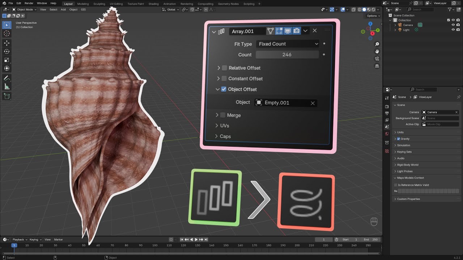Switch to the Modeling workspace tab
Viewport: 463px width, 260px height.
tap(83, 4)
